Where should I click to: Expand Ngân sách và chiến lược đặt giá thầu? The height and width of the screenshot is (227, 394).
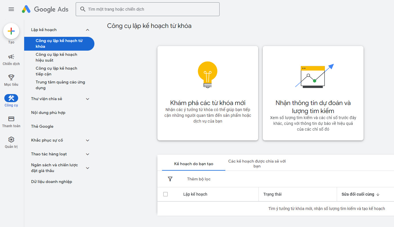(87, 168)
